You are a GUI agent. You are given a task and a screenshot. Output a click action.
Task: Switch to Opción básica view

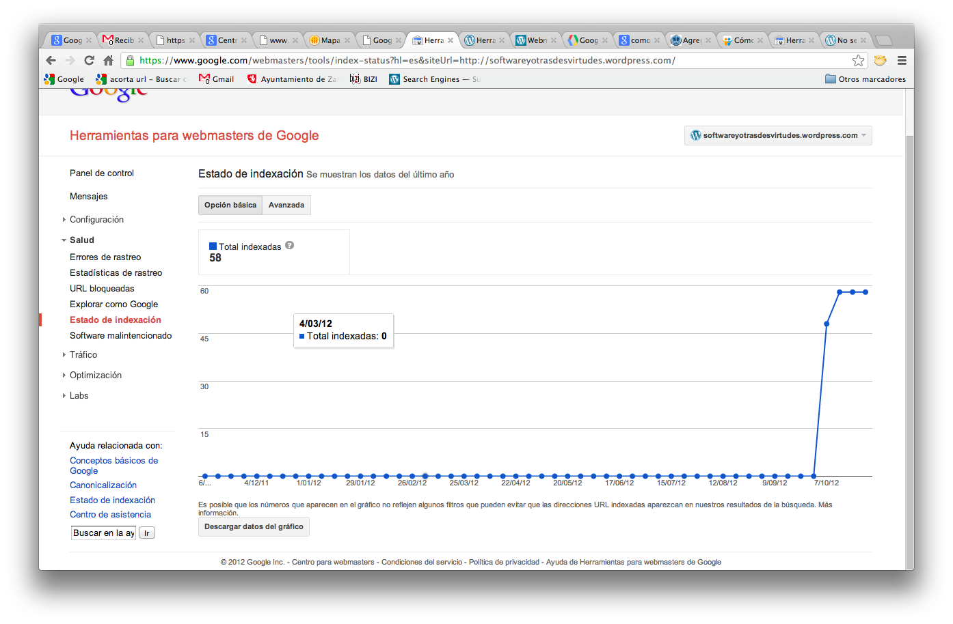click(x=230, y=205)
